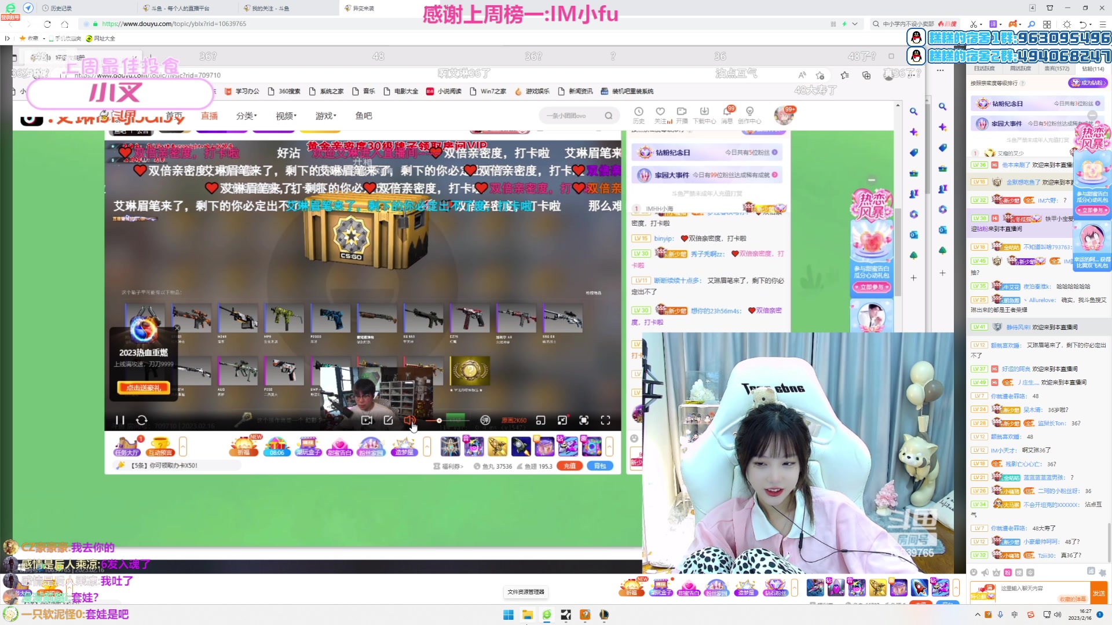1112x625 pixels.
Task: Go to the 鱼吧 tab
Action: (x=364, y=116)
